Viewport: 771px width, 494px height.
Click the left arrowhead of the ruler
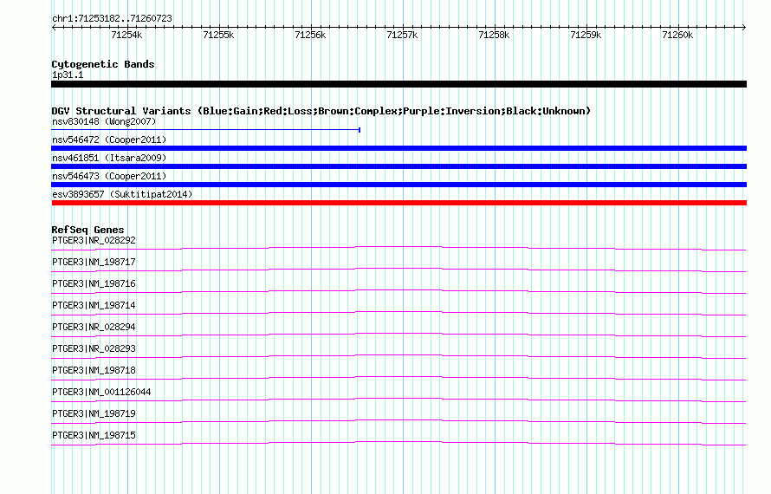tap(54, 27)
